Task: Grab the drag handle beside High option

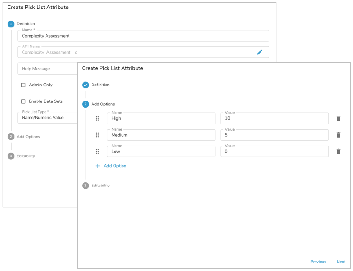Action: pyautogui.click(x=97, y=118)
